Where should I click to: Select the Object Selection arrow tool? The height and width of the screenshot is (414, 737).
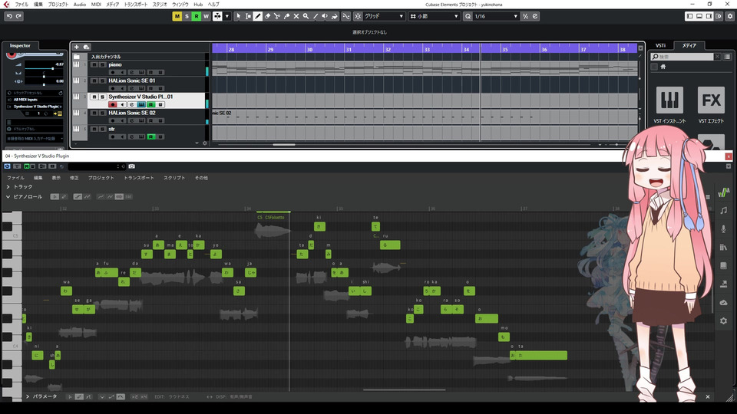click(x=238, y=16)
